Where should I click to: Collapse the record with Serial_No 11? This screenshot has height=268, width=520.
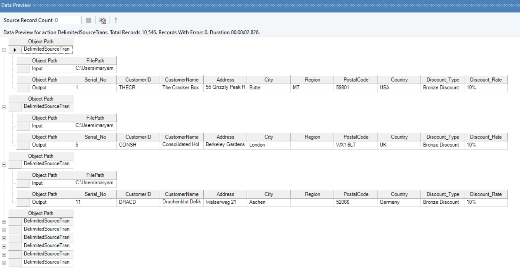[4, 164]
